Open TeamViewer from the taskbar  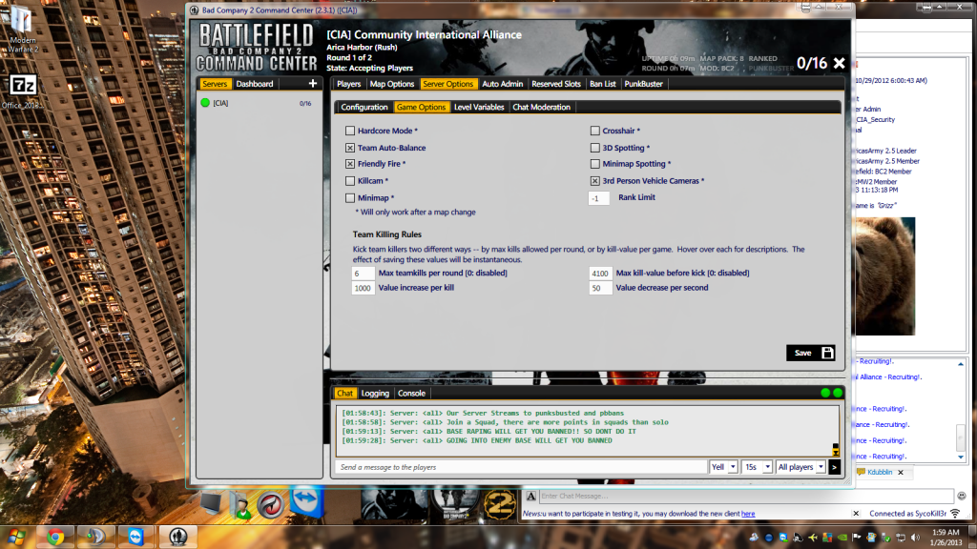(x=135, y=537)
